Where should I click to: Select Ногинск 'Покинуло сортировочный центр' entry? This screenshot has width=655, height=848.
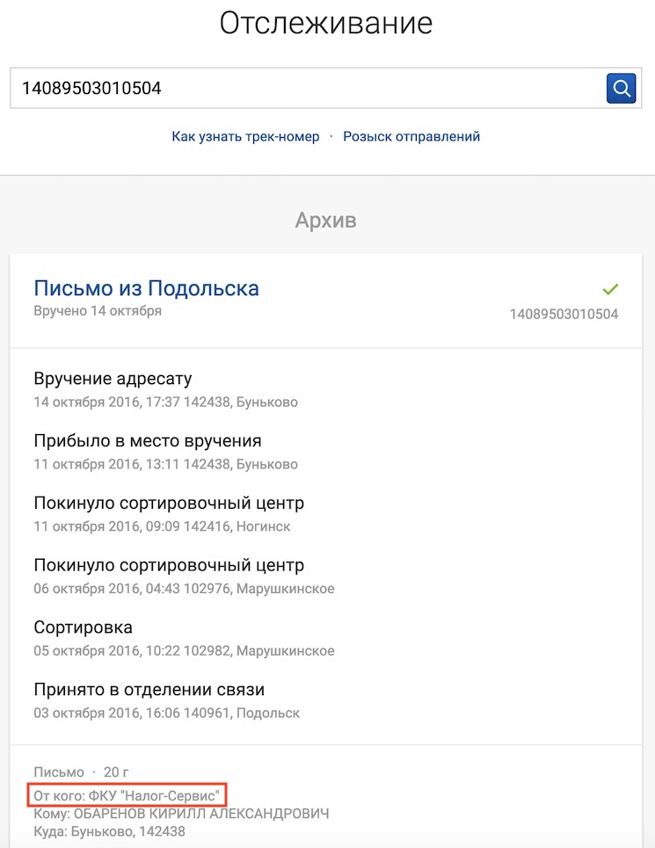tap(169, 514)
